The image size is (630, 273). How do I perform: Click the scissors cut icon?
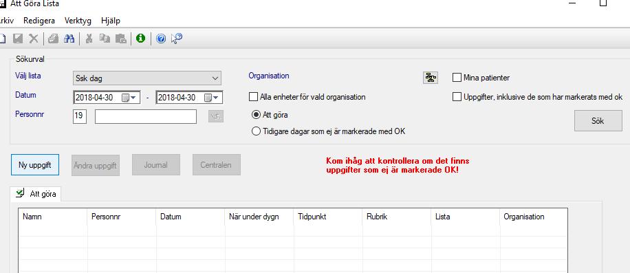tap(89, 39)
